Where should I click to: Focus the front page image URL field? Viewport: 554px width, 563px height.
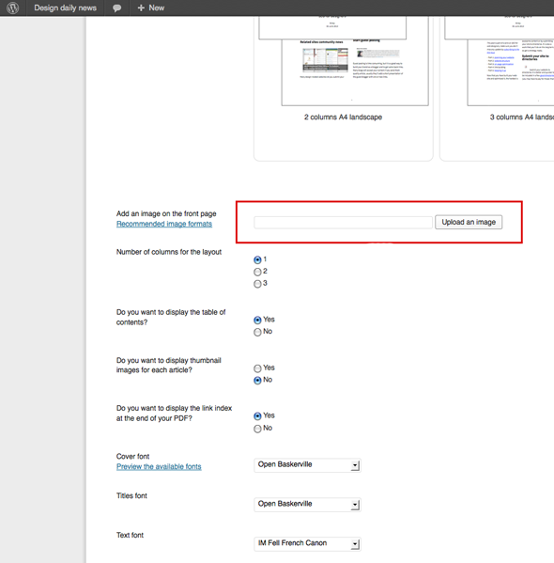pos(343,222)
